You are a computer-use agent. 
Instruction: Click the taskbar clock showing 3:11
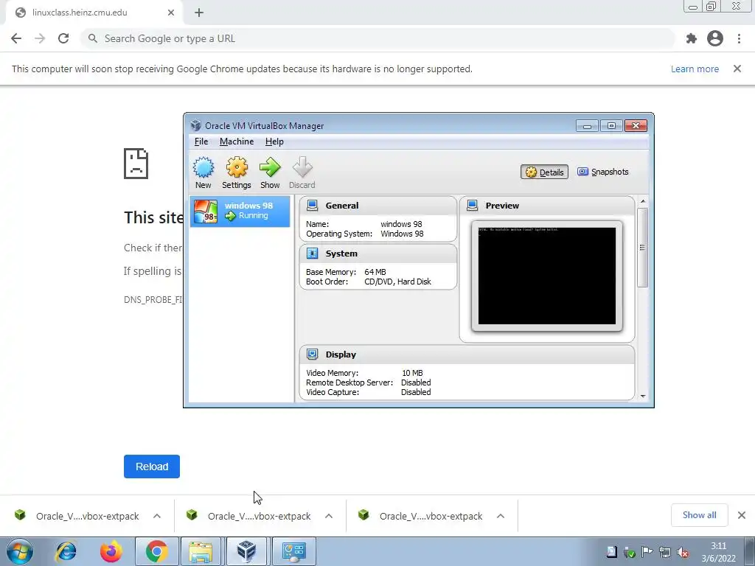pos(718,552)
